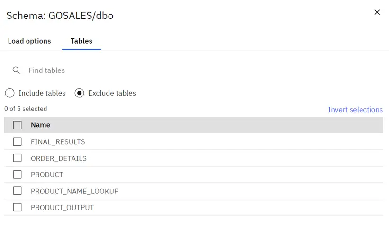Click the magnifying glass search icon

point(16,70)
